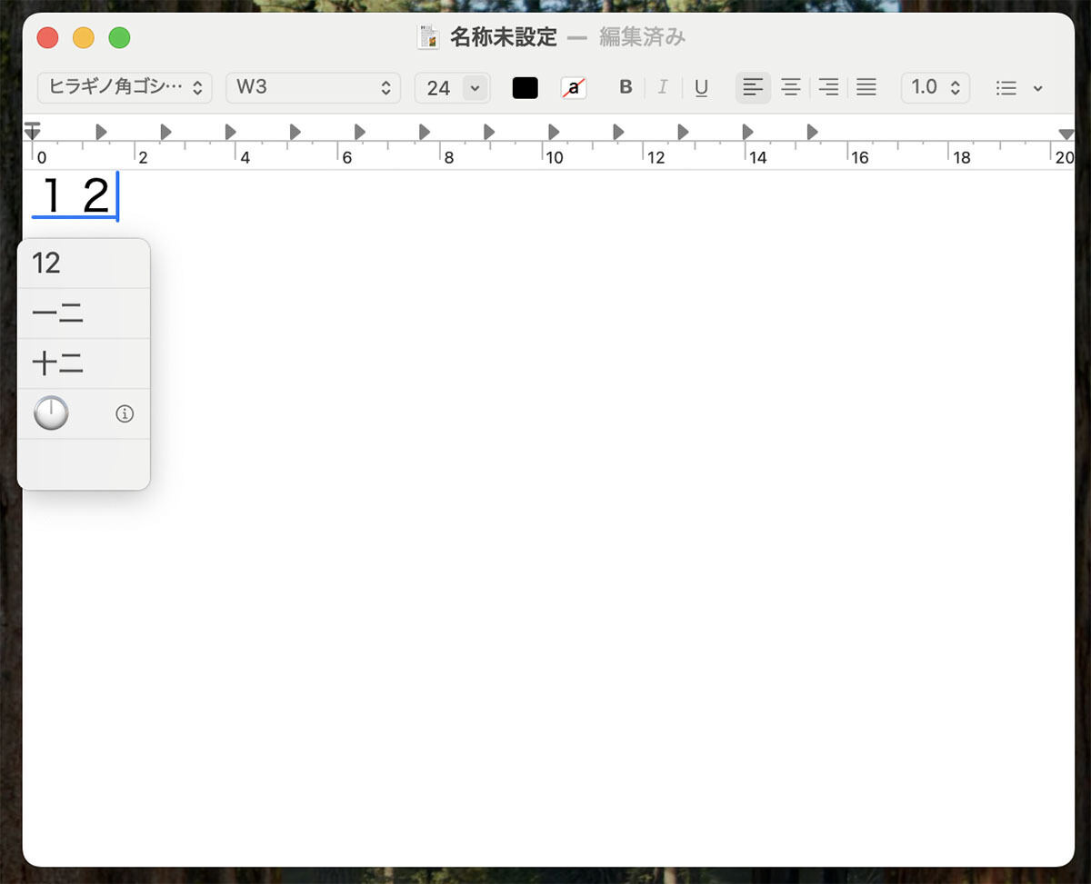
Task: Toggle underline formatting
Action: coord(701,87)
